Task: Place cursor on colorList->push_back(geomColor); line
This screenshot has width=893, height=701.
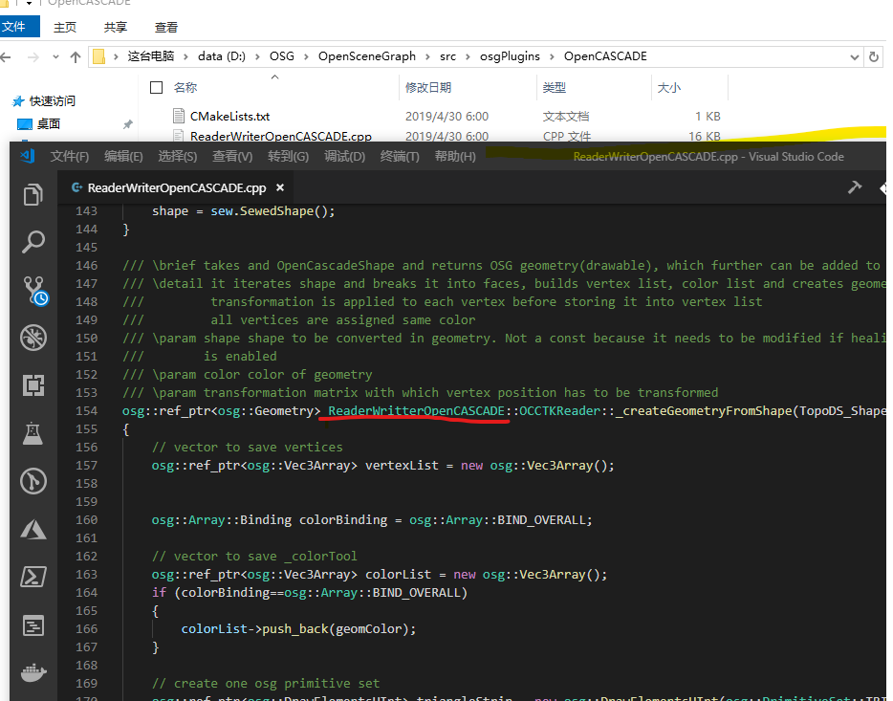Action: [x=298, y=628]
